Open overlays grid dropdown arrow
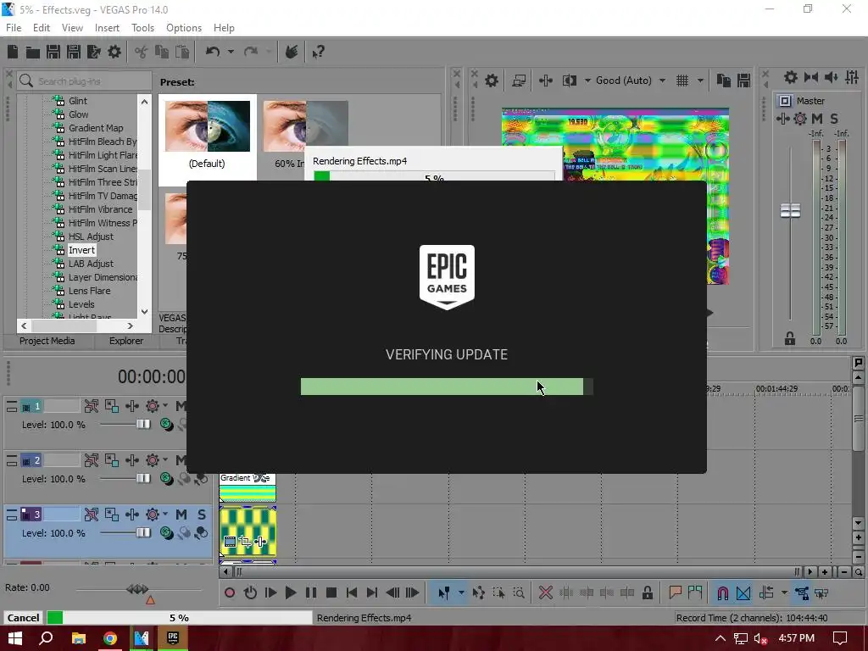The width and height of the screenshot is (868, 651). coord(700,81)
